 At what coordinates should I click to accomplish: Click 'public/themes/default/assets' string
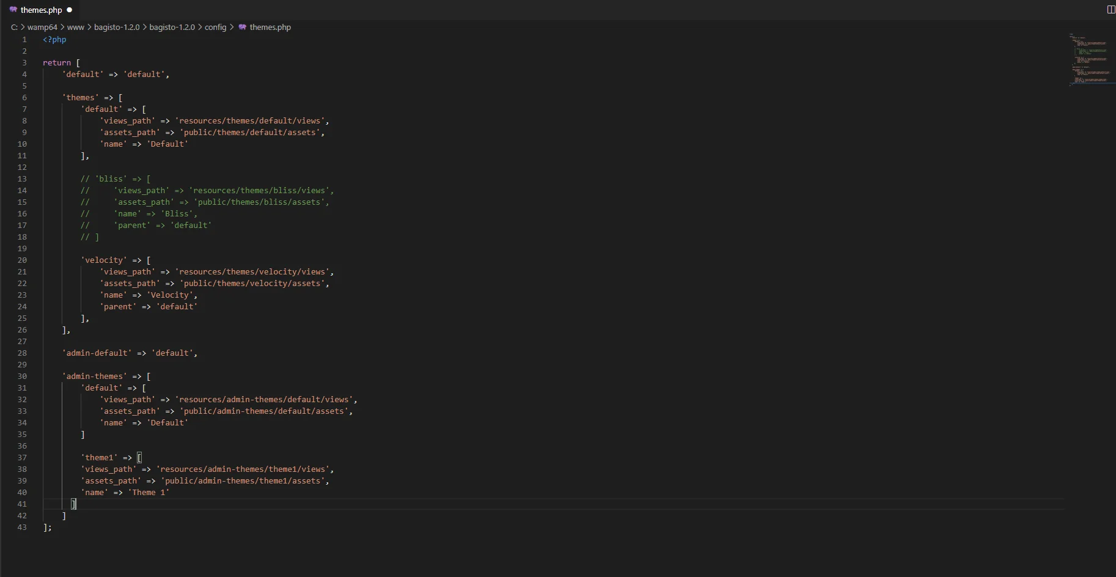tap(250, 133)
